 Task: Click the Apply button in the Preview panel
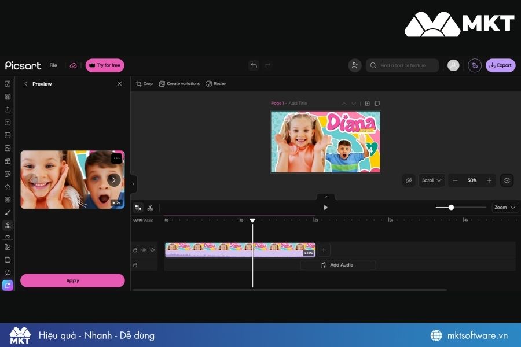click(72, 280)
